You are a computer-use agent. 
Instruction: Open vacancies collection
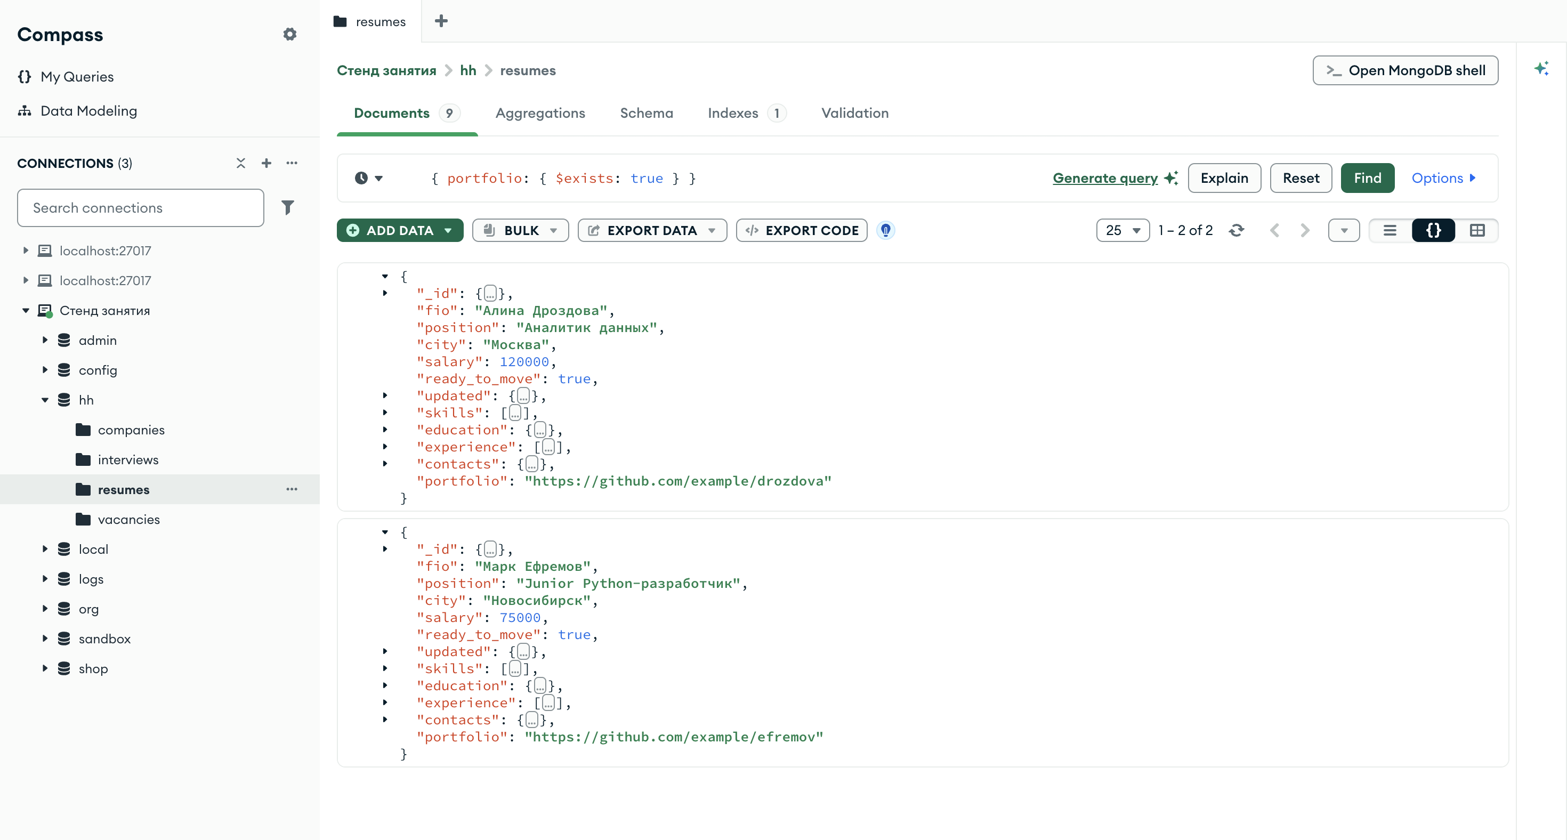(129, 519)
